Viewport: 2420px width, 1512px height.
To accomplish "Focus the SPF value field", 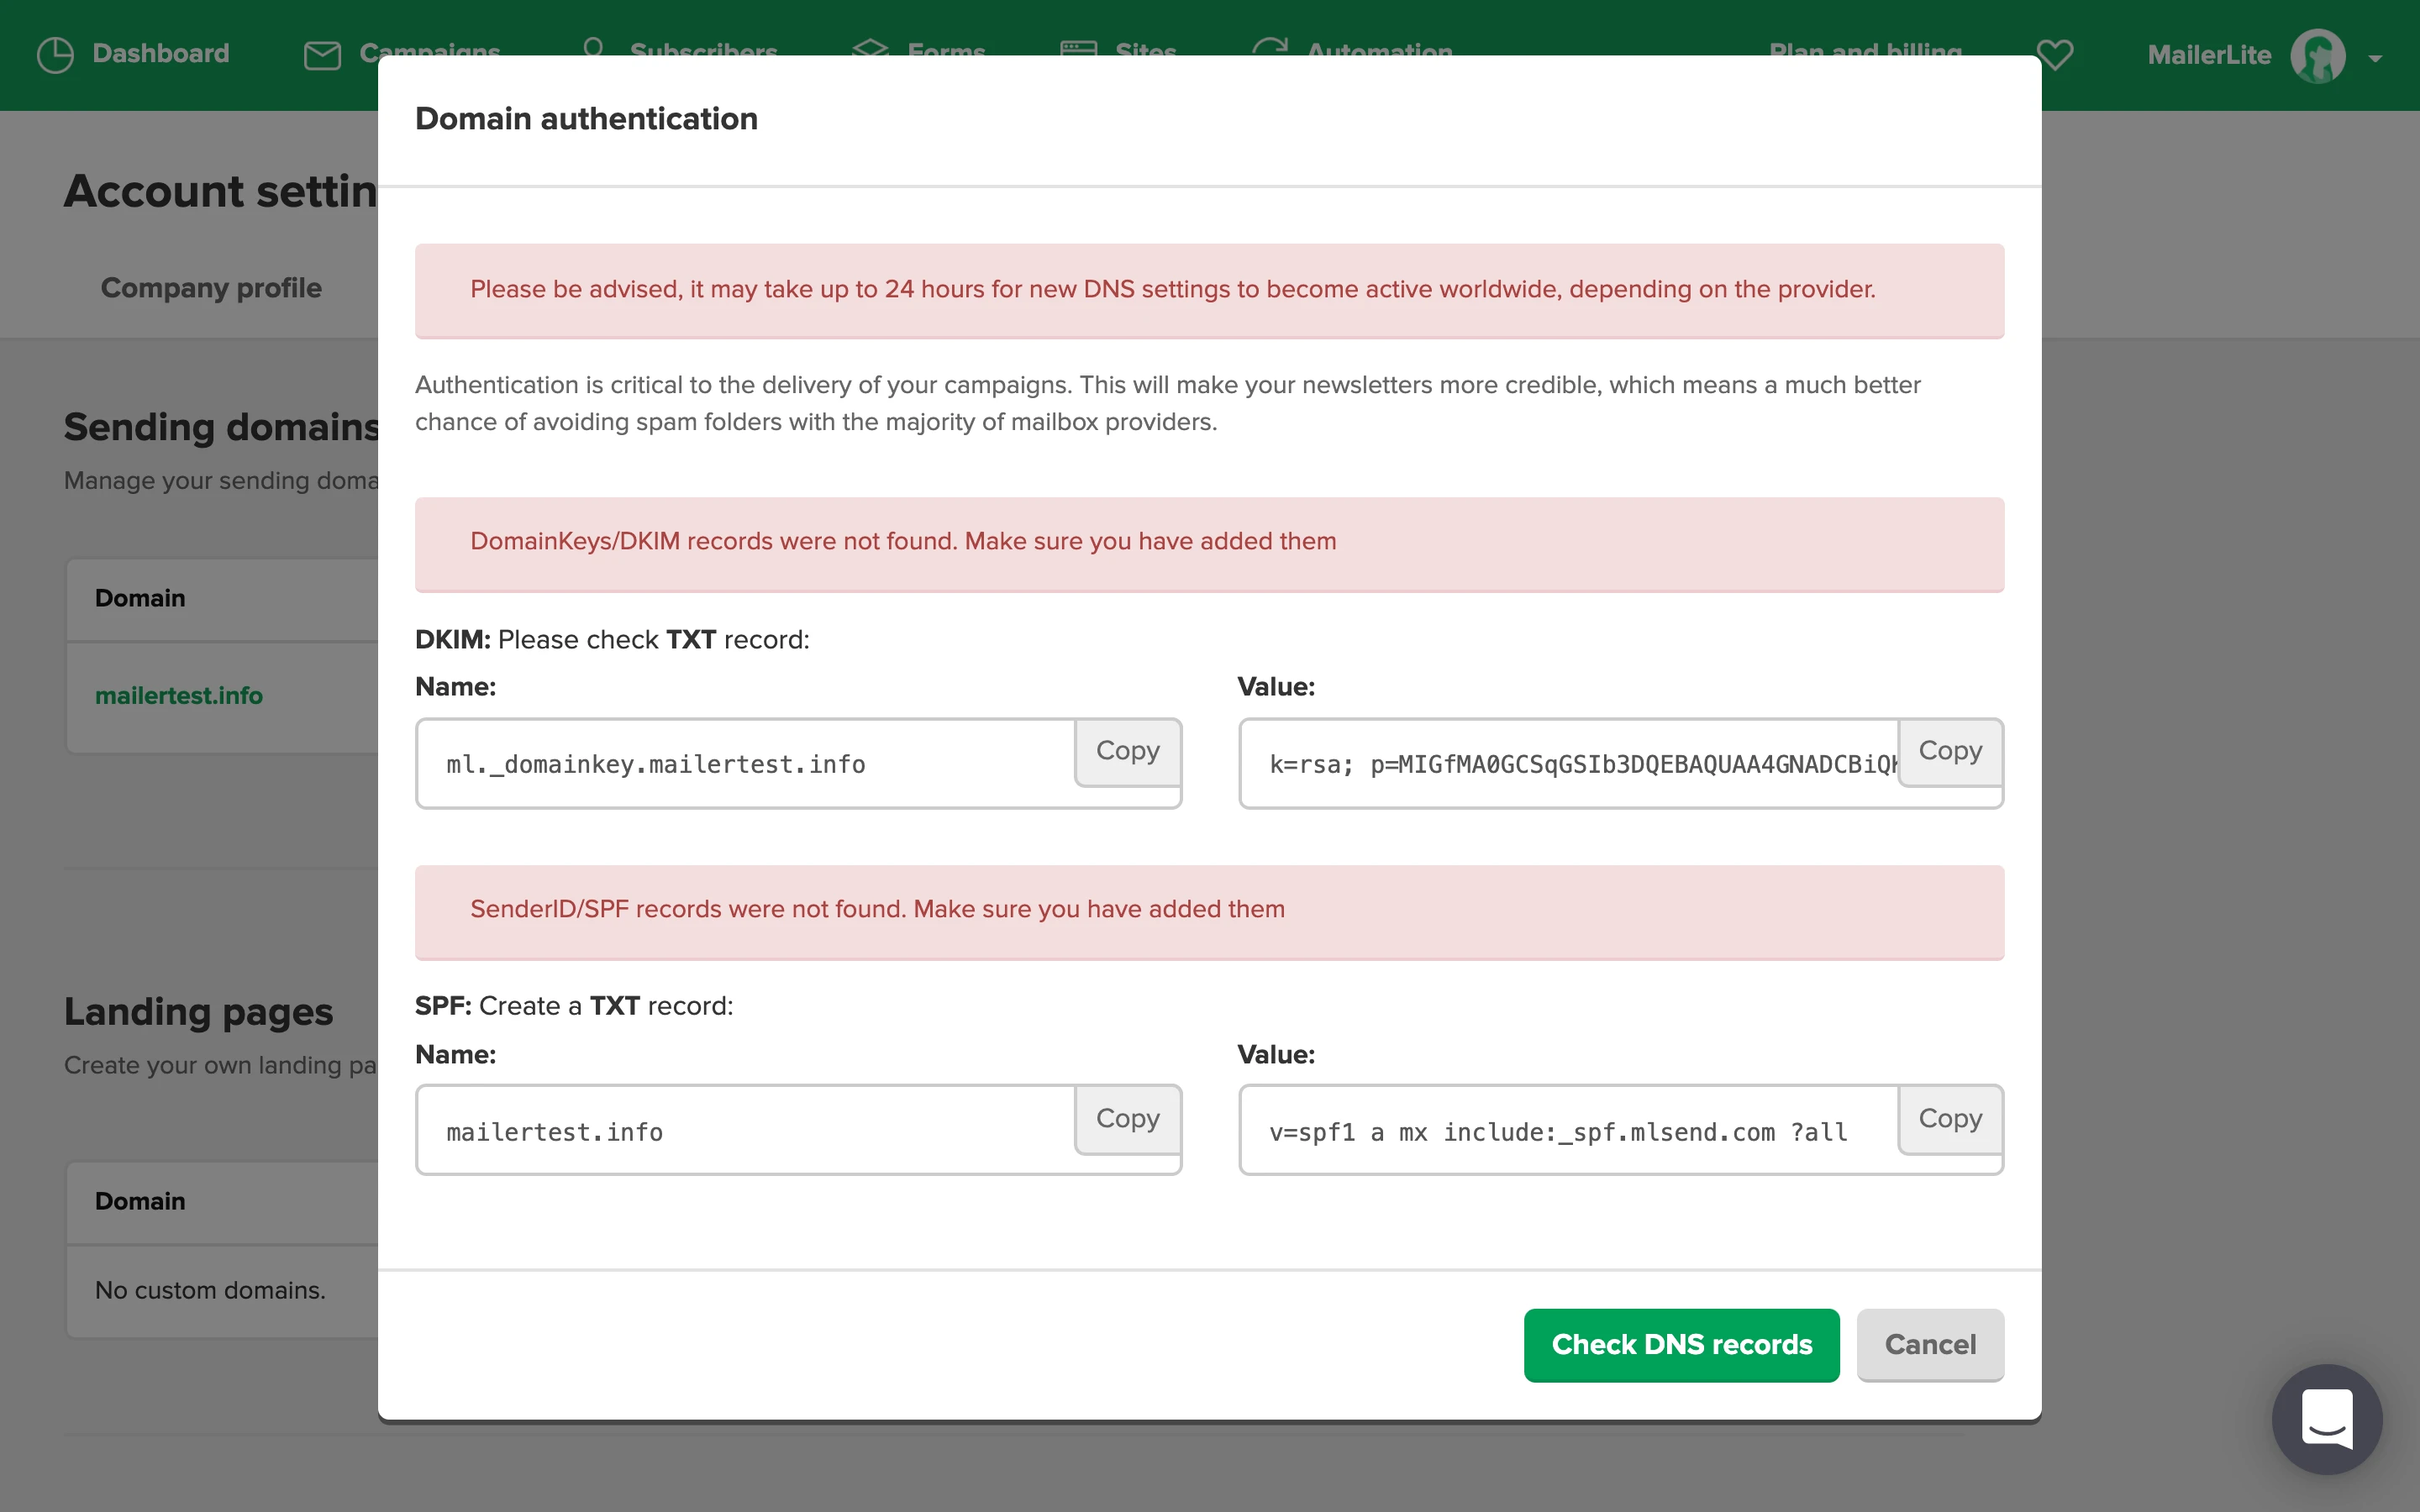I will (x=1567, y=1132).
